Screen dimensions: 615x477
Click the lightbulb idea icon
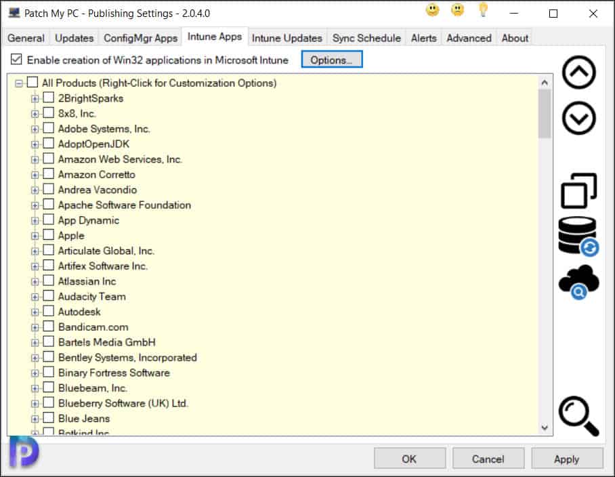pyautogui.click(x=483, y=10)
